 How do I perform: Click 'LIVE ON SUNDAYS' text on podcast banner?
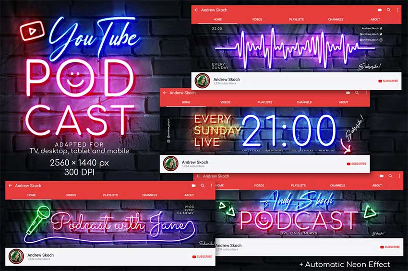[x=298, y=233]
